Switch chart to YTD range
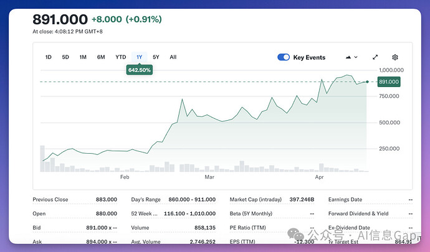 click(120, 57)
